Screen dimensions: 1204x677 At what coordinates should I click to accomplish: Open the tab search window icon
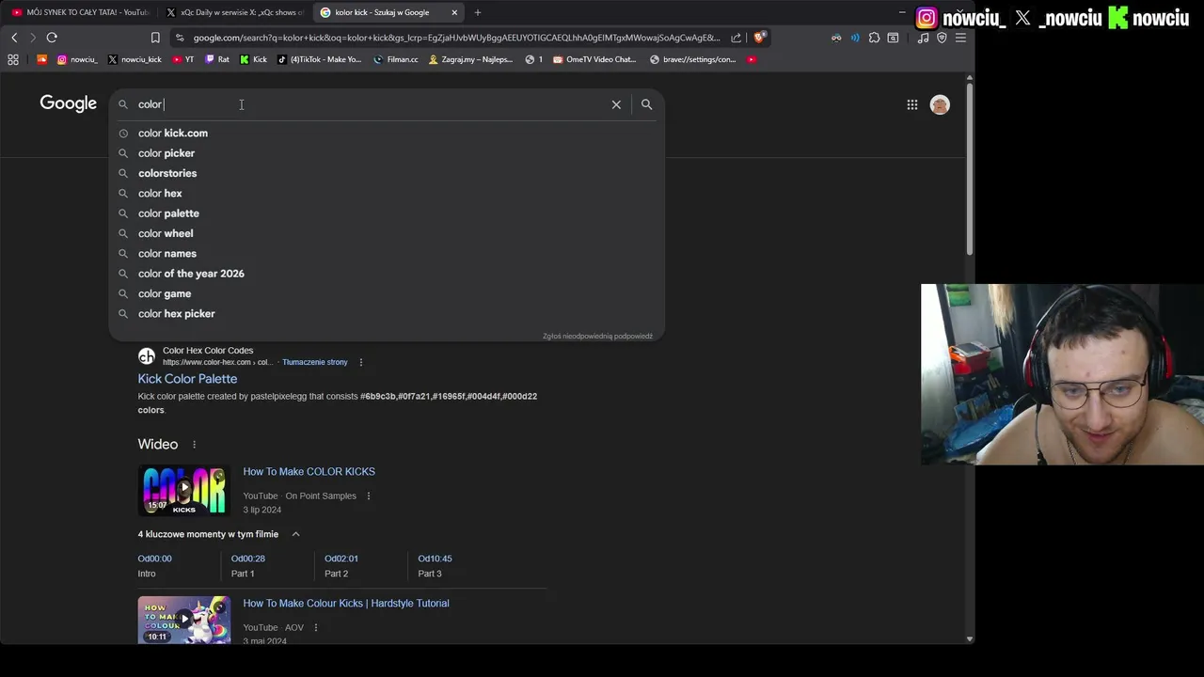[893, 38]
